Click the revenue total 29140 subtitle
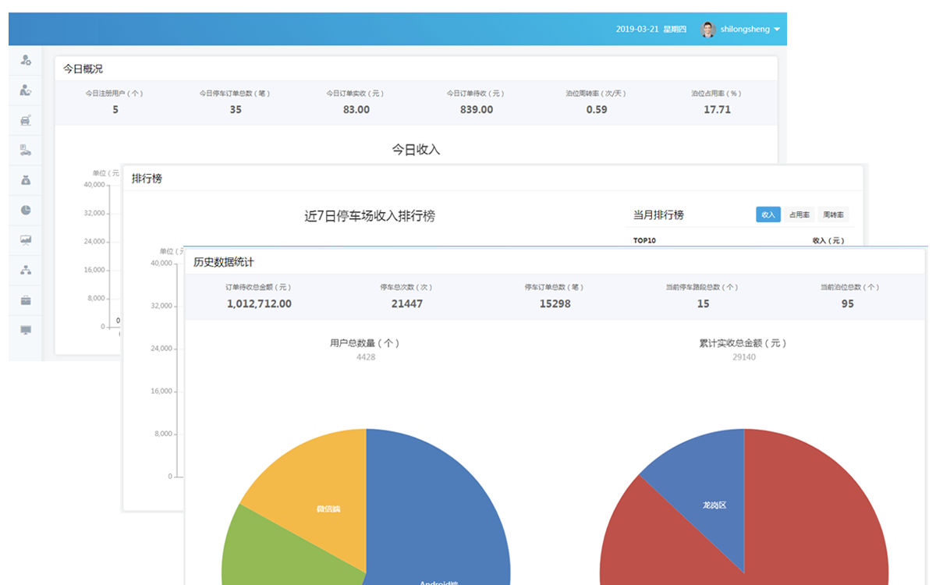This screenshot has width=936, height=585. pos(743,357)
